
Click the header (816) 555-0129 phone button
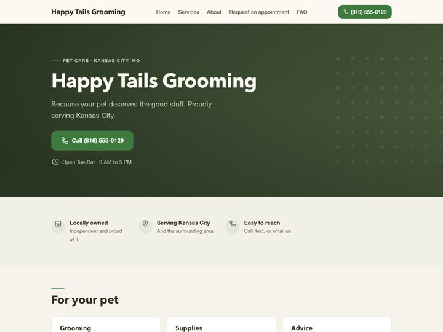[x=365, y=12]
